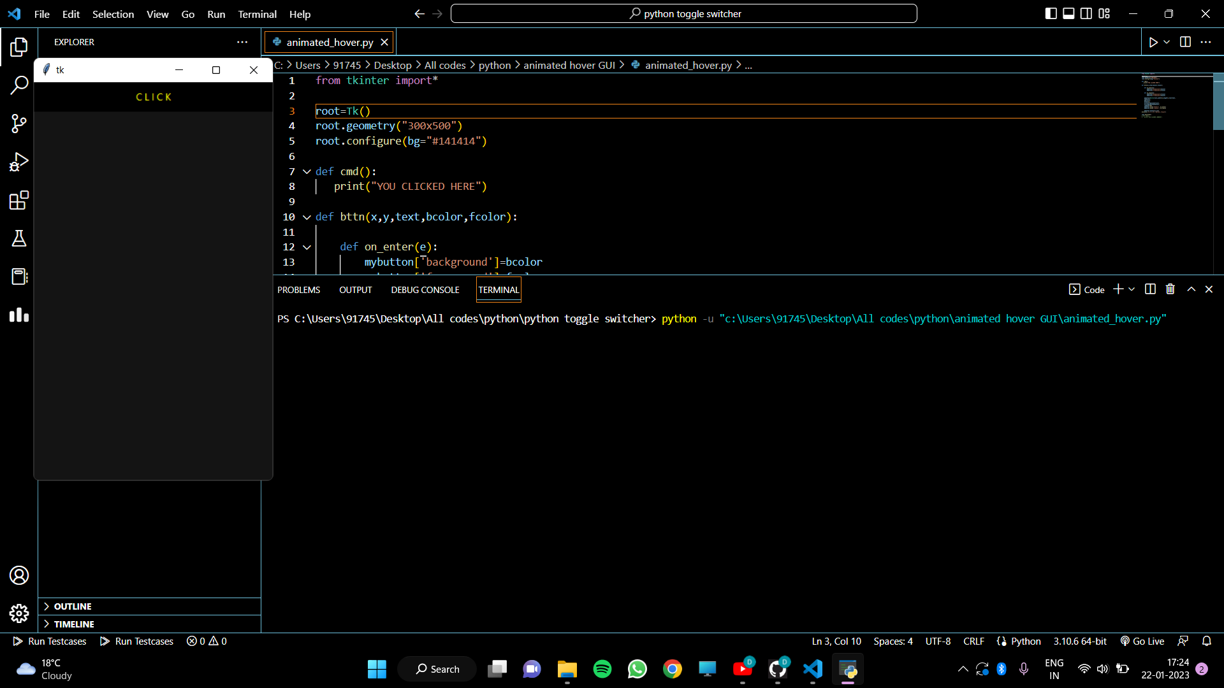
Task: Switch to the DEBUG CONSOLE tab
Action: (425, 289)
